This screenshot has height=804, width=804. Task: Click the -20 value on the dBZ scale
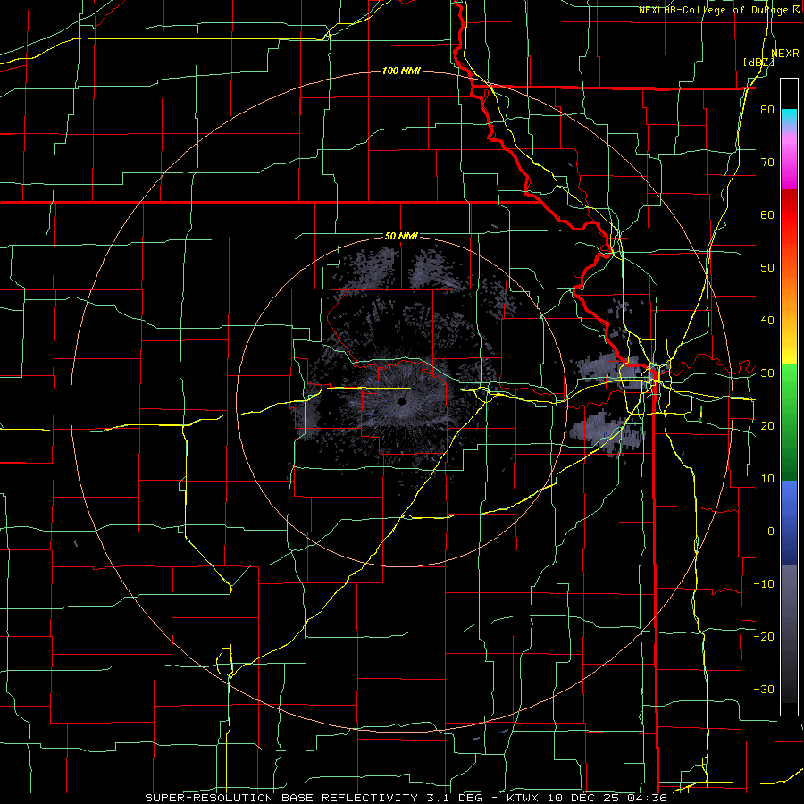pos(764,636)
